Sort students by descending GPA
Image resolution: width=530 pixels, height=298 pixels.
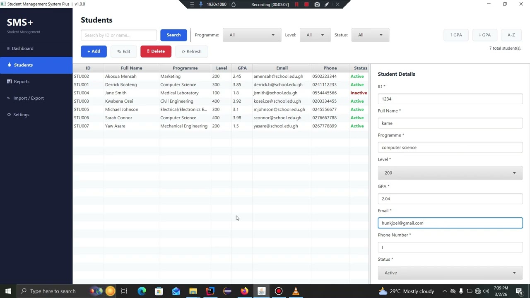coord(484,35)
